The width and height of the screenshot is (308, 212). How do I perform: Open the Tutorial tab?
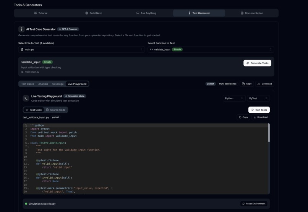[41, 13]
